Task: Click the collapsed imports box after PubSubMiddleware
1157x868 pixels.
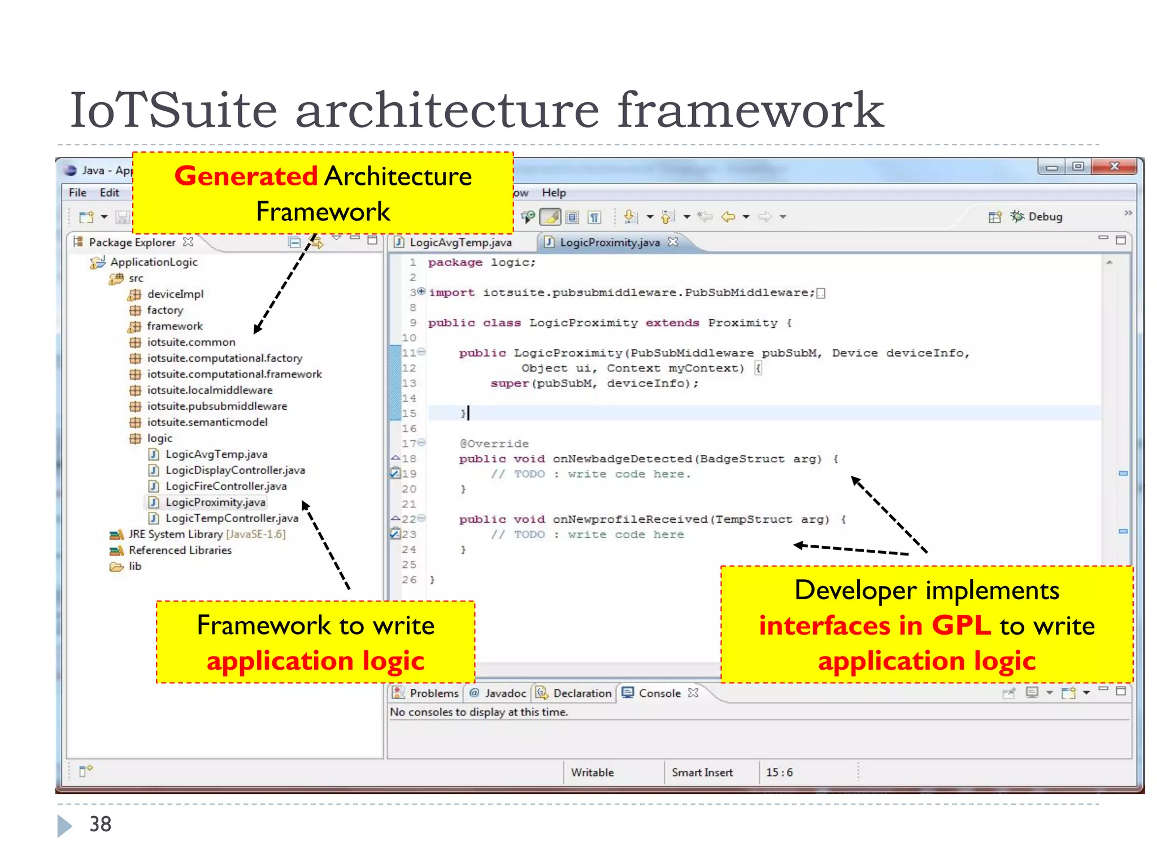Action: click(821, 293)
